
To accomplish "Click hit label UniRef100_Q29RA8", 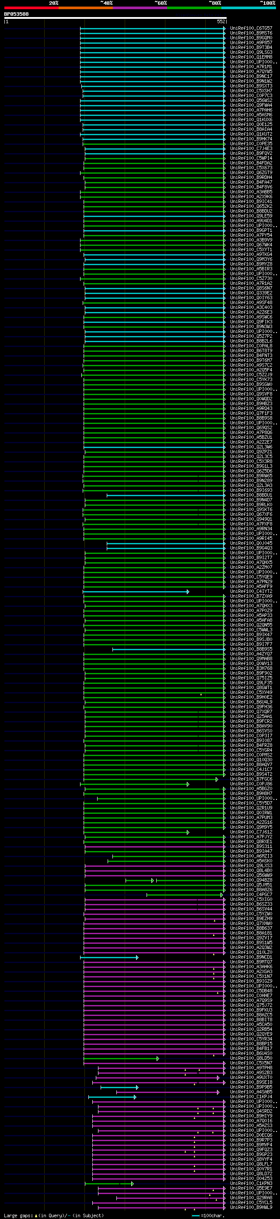I will point(251,1198).
